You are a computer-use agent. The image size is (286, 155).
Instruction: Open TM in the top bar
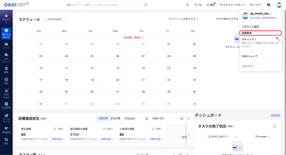point(198,5)
